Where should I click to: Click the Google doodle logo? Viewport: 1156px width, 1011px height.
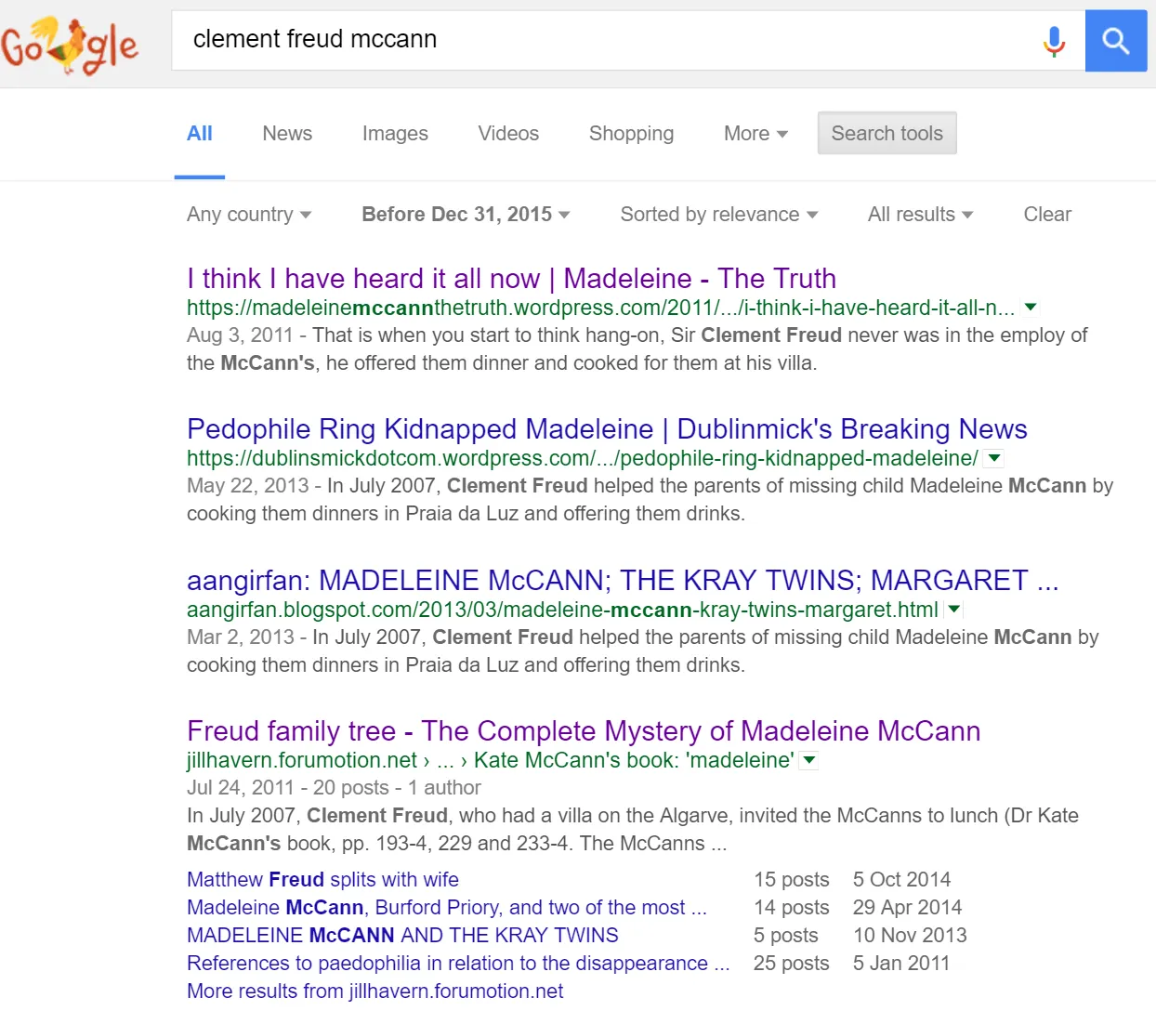click(70, 45)
